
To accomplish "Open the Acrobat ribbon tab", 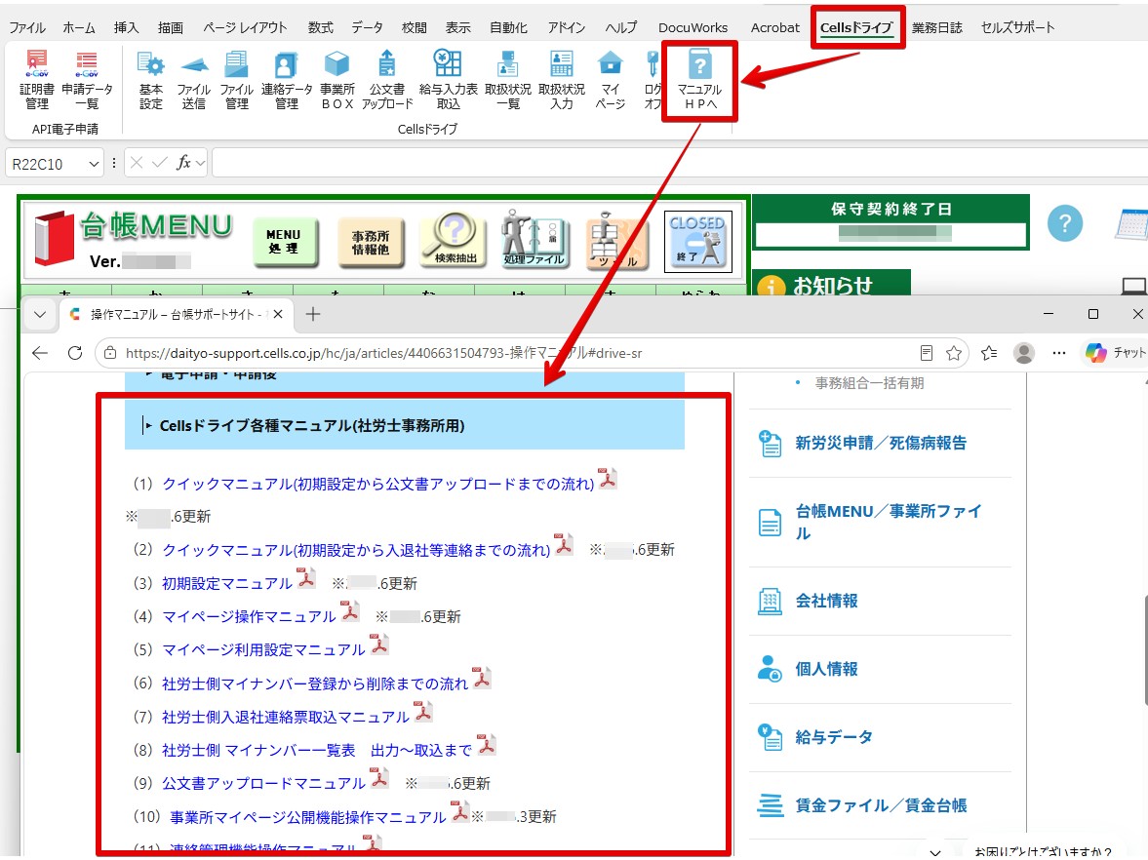I will (x=775, y=28).
